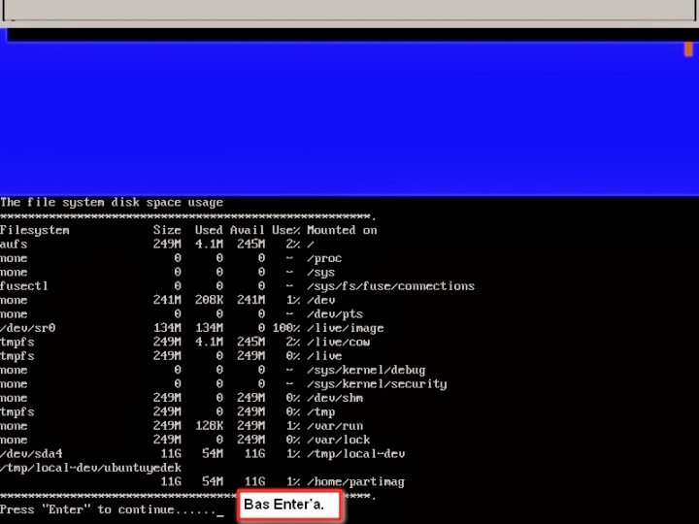This screenshot has height=524, width=699.
Task: Click the "Bas Enter'a." callout box
Action: (x=289, y=505)
